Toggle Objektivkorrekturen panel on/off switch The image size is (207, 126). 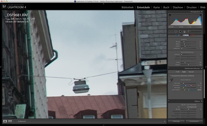169,68
